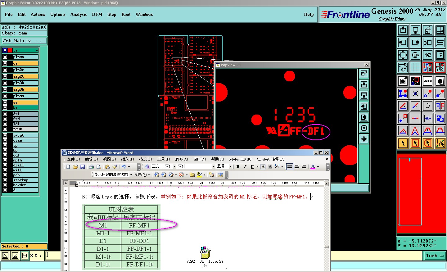
Task: Open the undo history dropdown arrow in Word
Action: point(129,167)
